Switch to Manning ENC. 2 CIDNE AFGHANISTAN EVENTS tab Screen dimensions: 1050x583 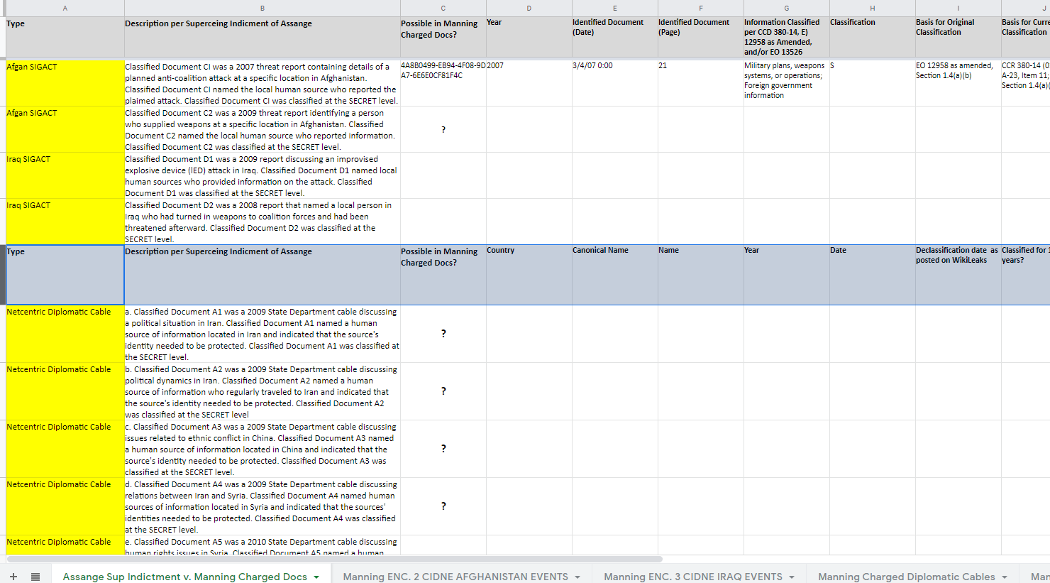pos(455,577)
